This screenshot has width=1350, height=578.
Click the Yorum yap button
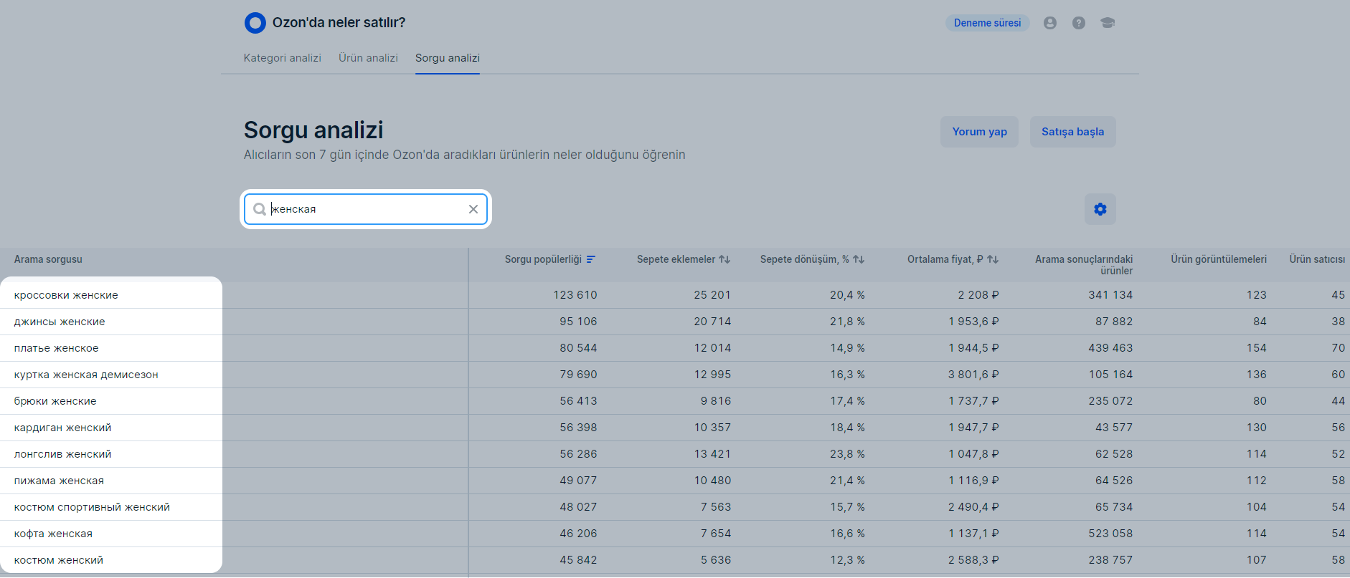979,132
